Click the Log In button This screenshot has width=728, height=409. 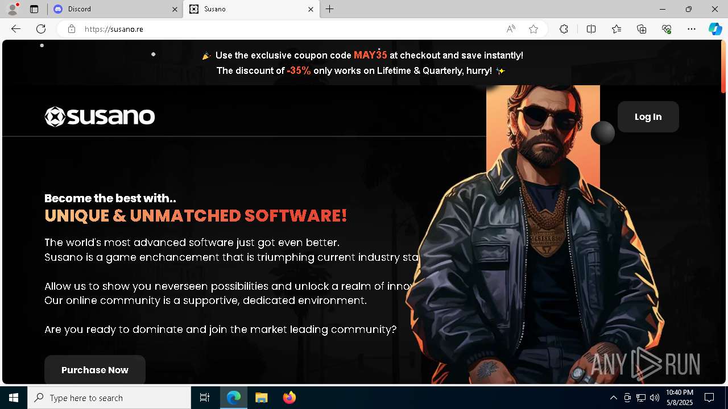[x=648, y=116]
